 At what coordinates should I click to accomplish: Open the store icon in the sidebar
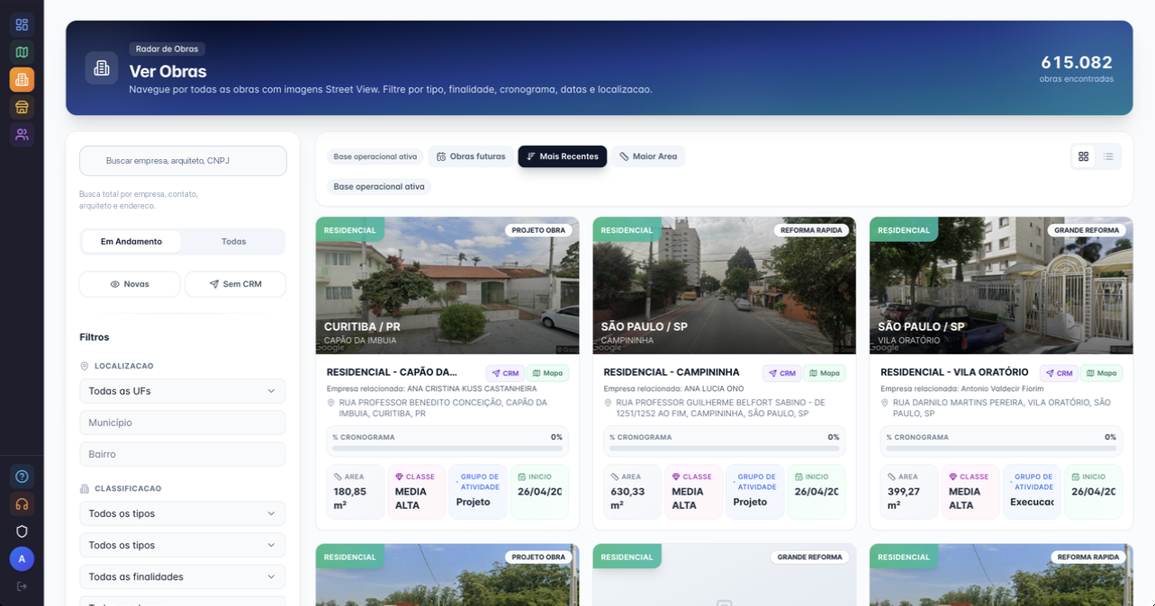[x=22, y=107]
